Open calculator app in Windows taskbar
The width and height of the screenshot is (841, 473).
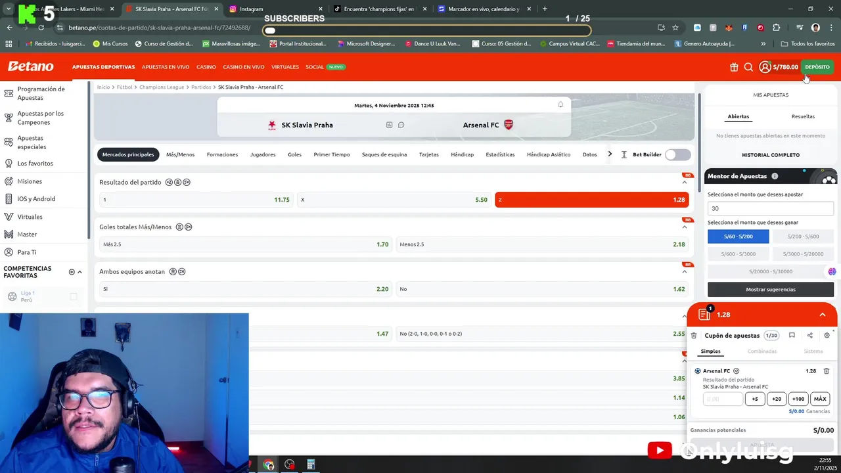311,465
